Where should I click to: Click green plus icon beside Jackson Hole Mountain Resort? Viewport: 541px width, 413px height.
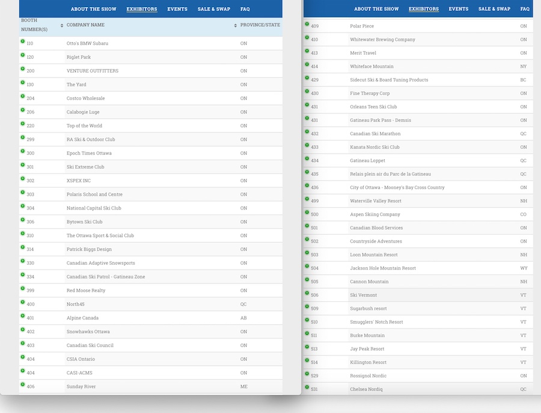coord(307,266)
